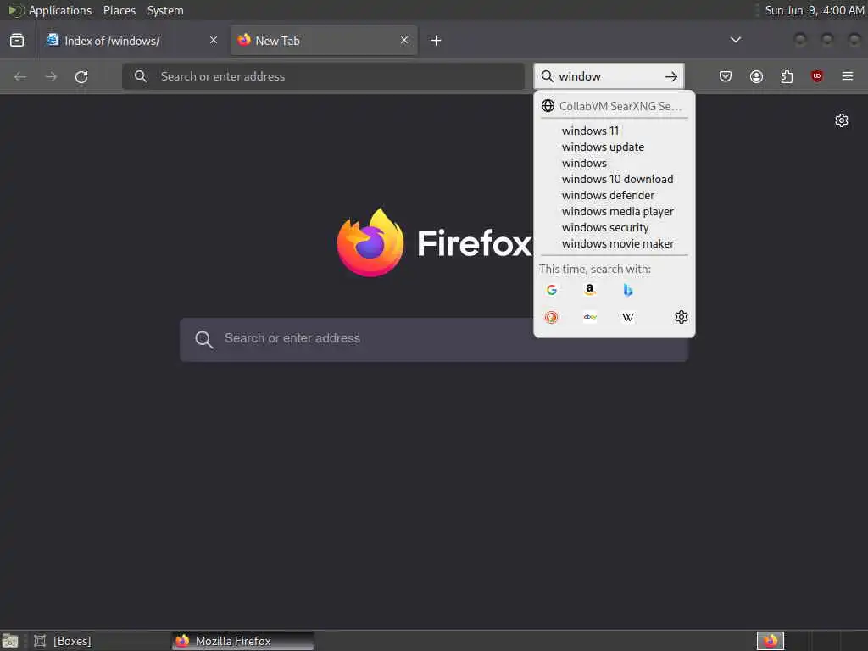Open the hamburger application menu

pos(848,76)
